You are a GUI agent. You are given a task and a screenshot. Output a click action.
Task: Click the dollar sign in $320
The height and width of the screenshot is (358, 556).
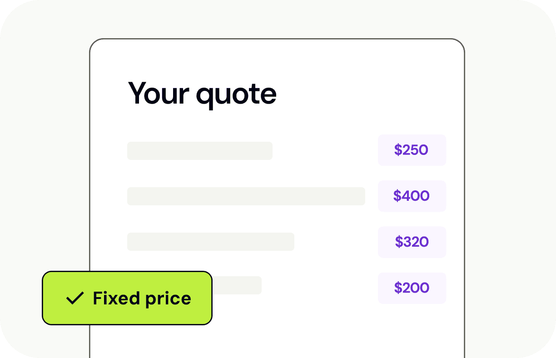pos(399,242)
